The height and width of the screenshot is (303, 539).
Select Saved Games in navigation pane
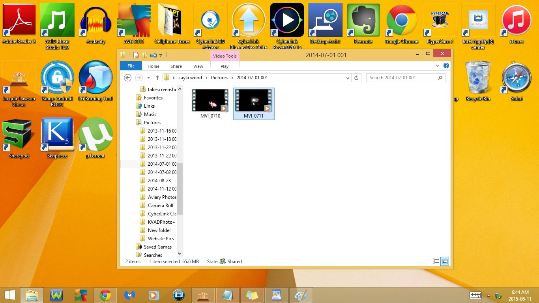click(x=157, y=247)
